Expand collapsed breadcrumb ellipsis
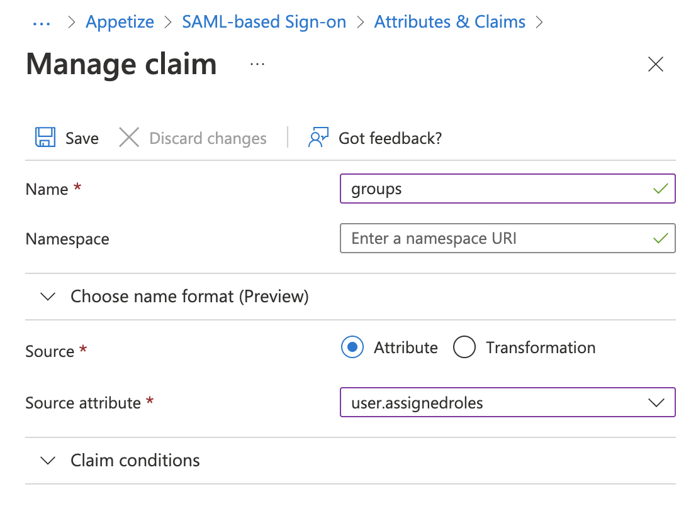The width and height of the screenshot is (691, 509). [41, 23]
